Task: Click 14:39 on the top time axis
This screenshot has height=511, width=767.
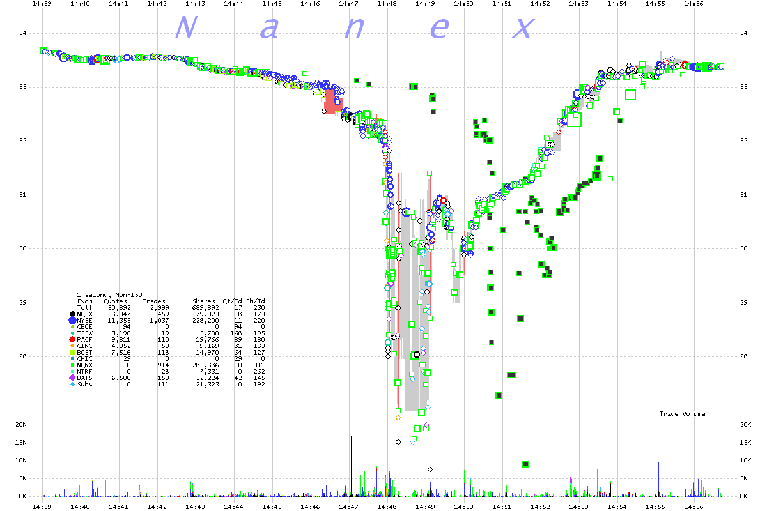Action: tap(42, 4)
